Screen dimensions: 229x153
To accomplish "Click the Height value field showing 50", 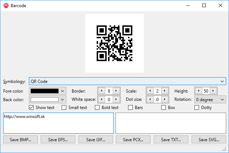I will tap(206, 91).
